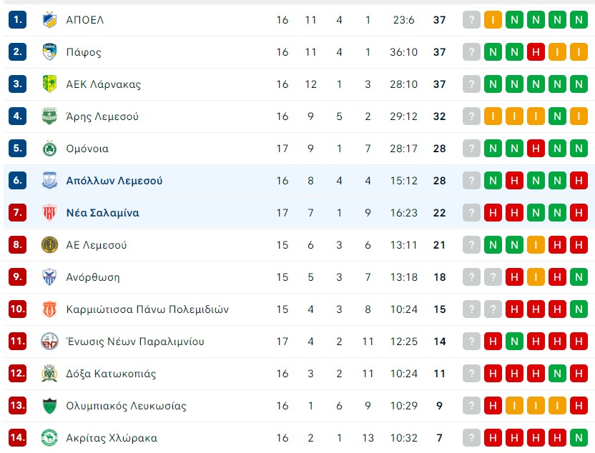
Task: Select Καρμιώτισσα Πάνω Πολεμιδίων team name
Action: point(147,309)
